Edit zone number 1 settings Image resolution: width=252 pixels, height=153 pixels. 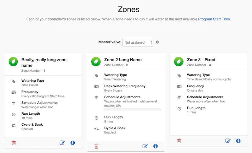pyautogui.click(x=62, y=143)
